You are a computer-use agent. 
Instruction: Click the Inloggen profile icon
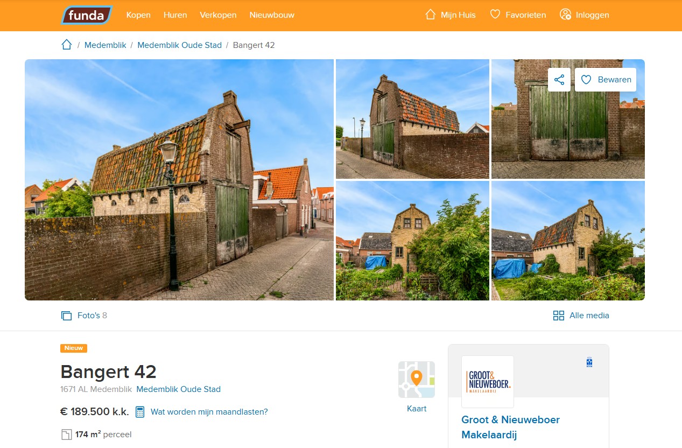click(x=566, y=15)
